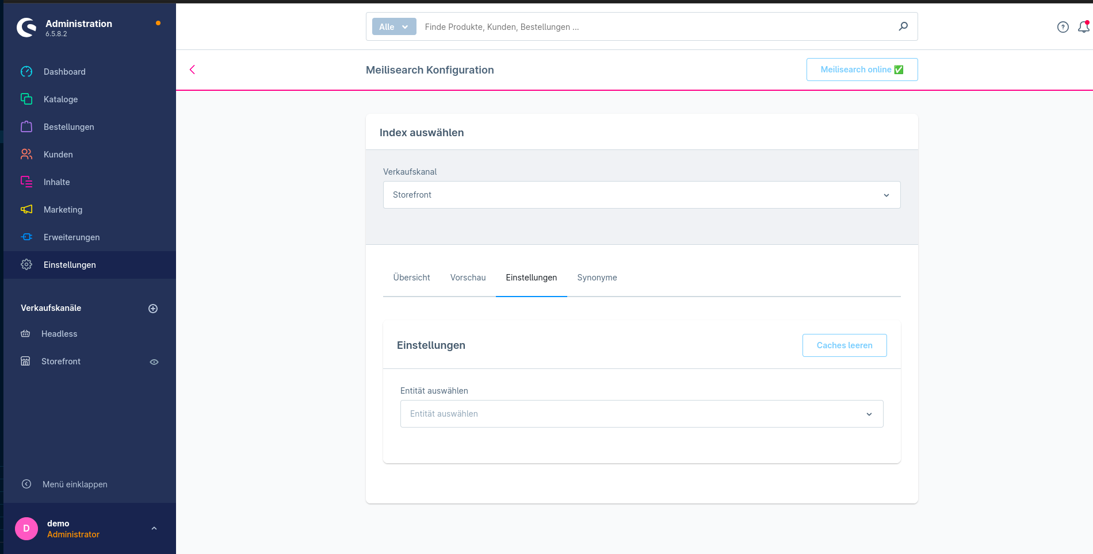This screenshot has height=554, width=1093.
Task: Expand the demo user menu chevron
Action: [x=154, y=529]
